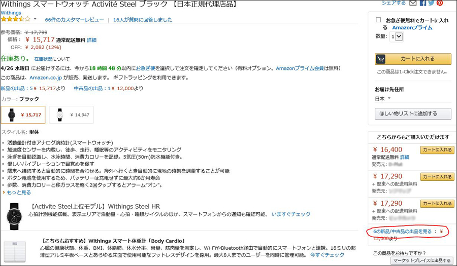Open the Amazonプライム会員 link in delivery text

[300, 68]
